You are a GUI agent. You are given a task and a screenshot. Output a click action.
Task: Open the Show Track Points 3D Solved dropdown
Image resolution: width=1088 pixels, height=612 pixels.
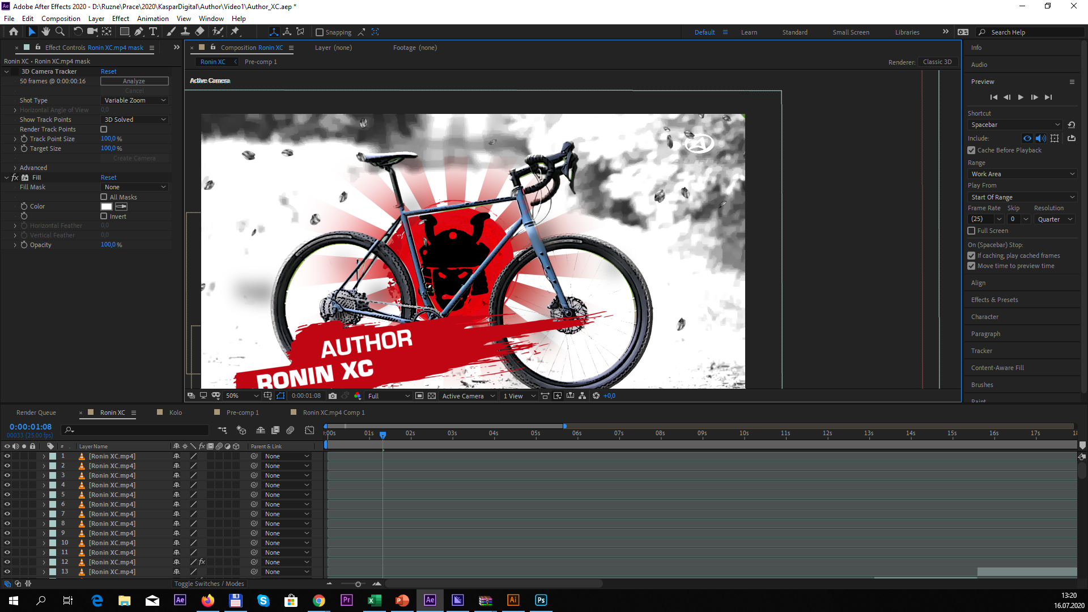coord(135,120)
